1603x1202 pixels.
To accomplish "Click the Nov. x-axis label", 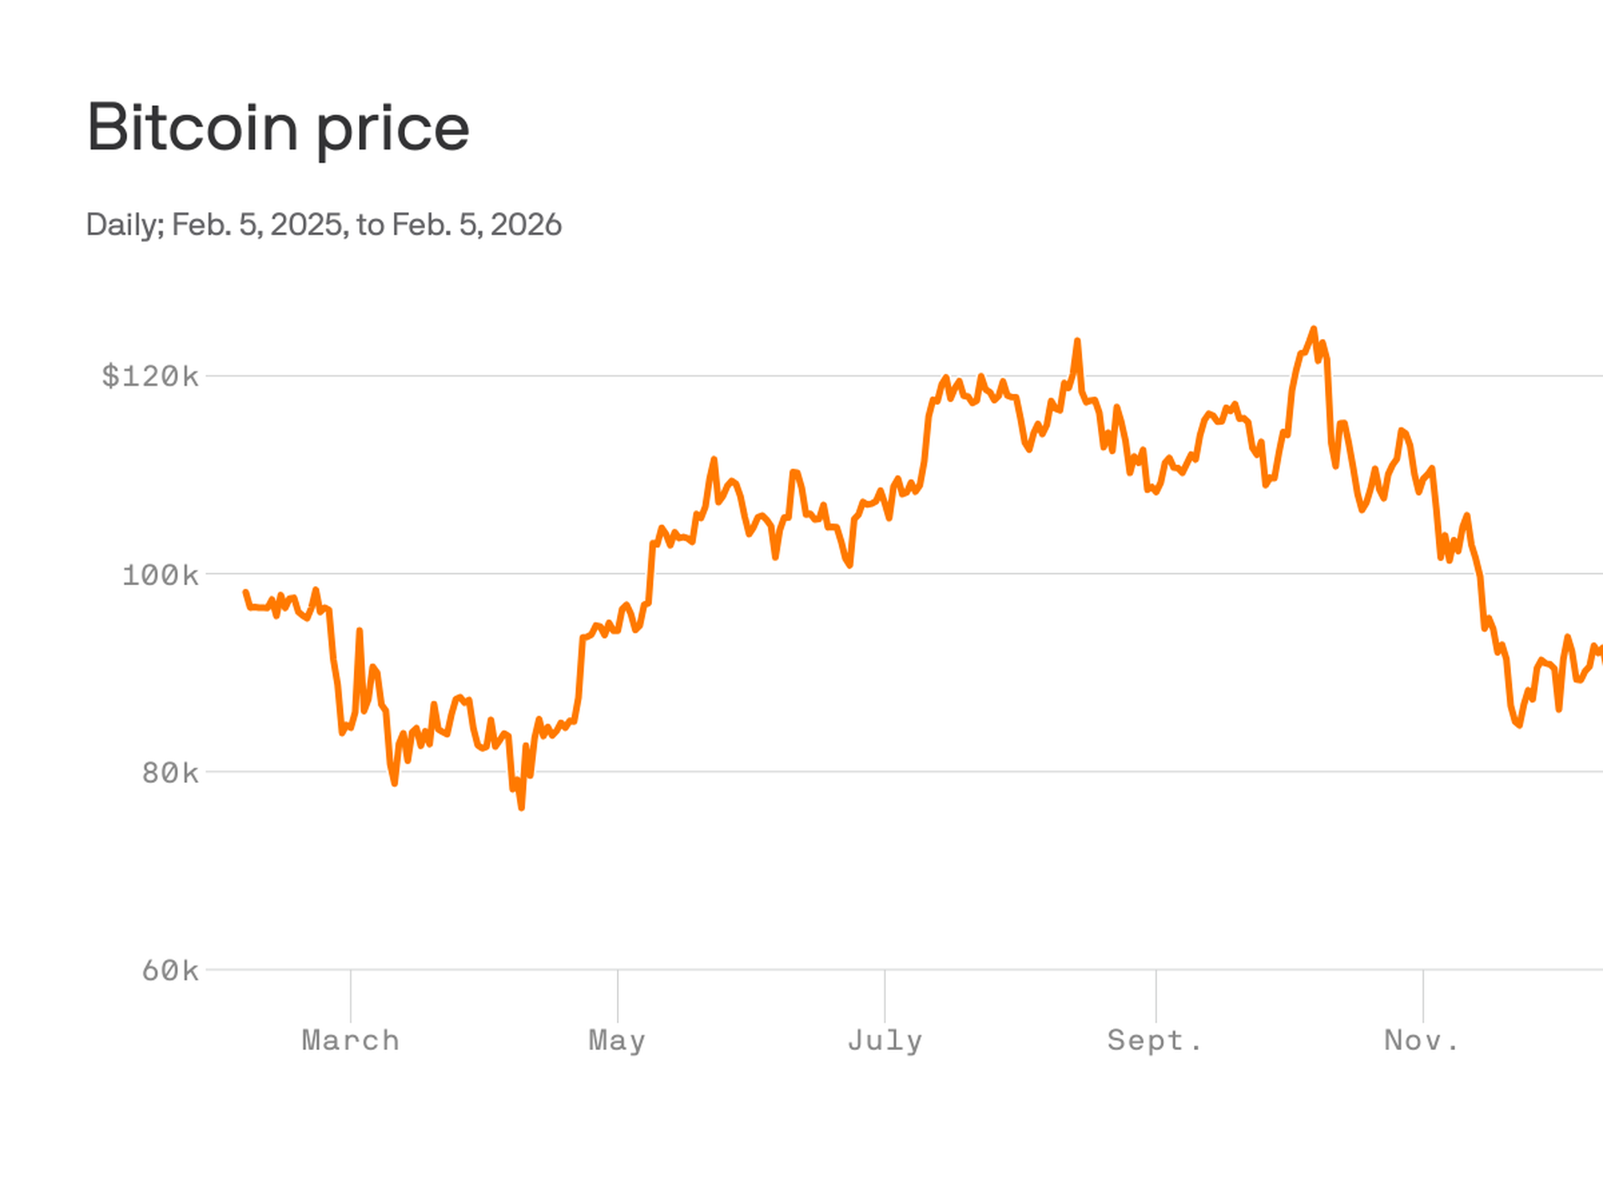I will tap(1422, 1041).
